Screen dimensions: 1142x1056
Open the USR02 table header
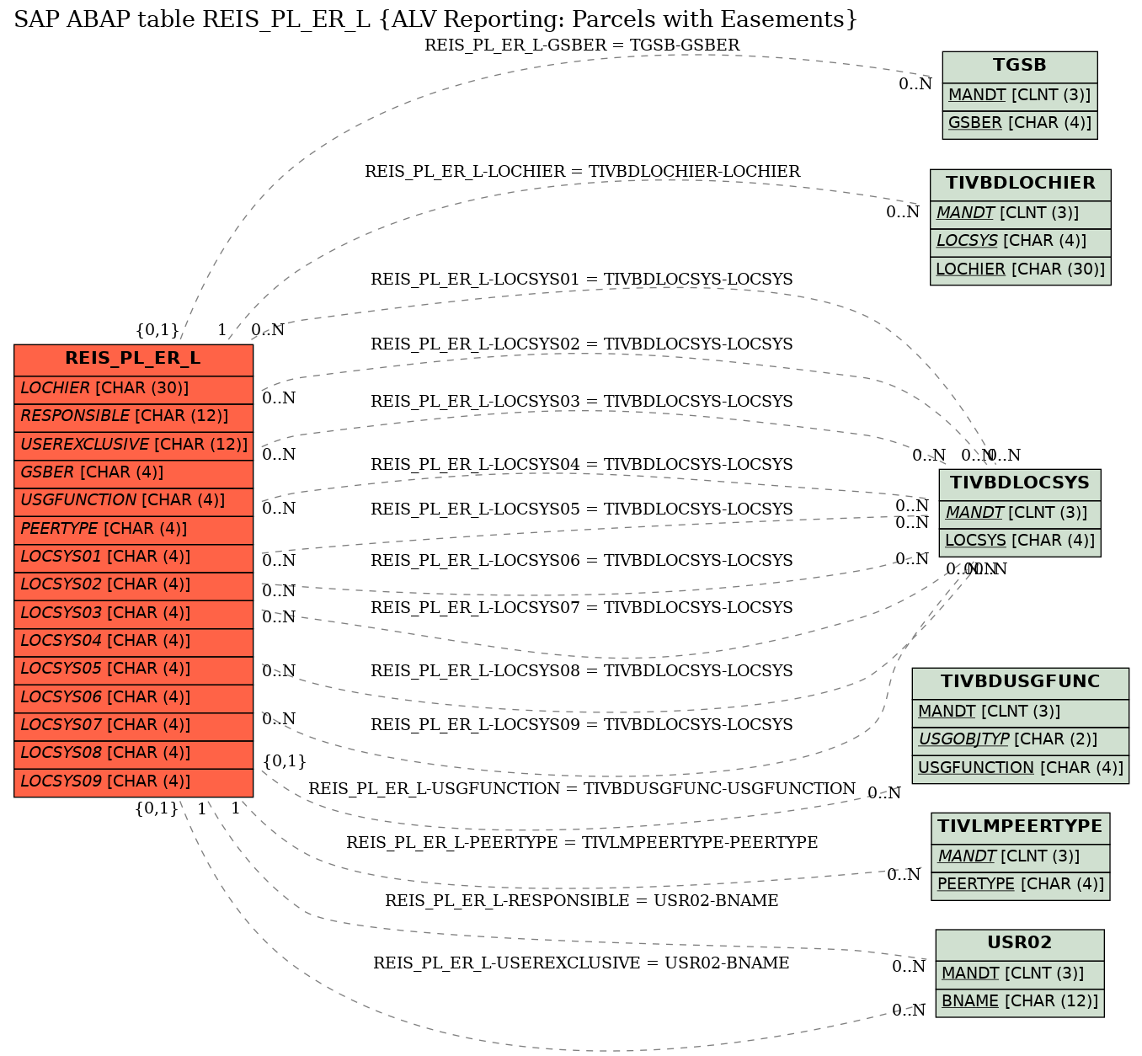pyautogui.click(x=1020, y=944)
